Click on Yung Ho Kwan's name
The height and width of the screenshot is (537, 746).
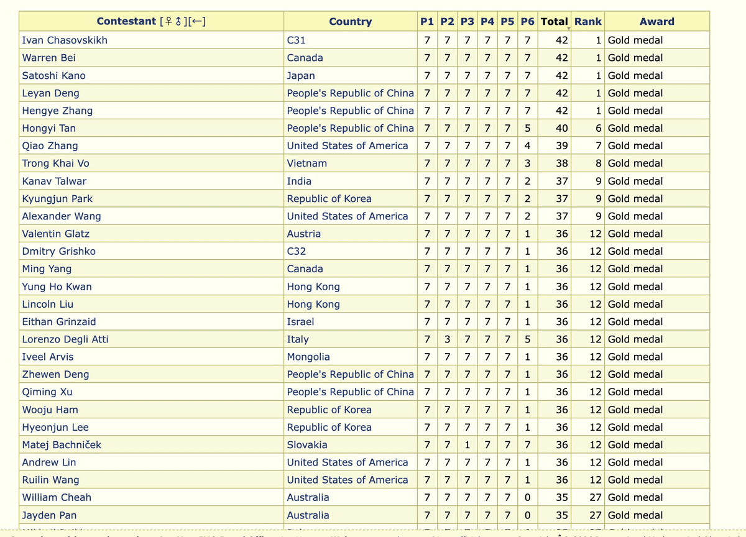[x=57, y=287]
